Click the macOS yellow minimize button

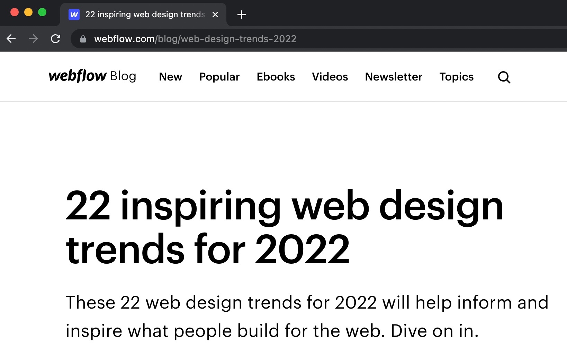pyautogui.click(x=28, y=12)
